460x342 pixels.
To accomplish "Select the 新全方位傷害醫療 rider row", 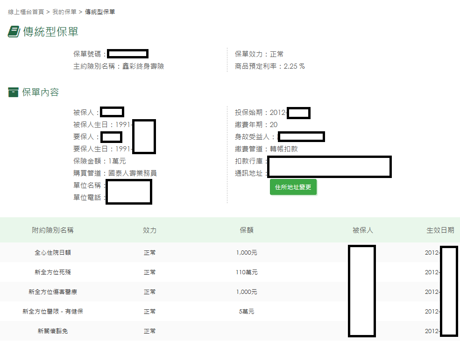I will (52, 292).
